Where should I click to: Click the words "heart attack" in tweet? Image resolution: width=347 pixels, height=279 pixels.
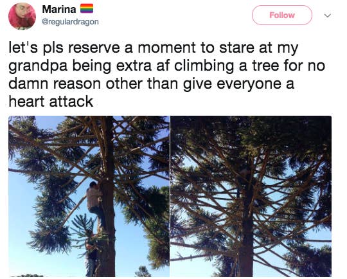51,102
